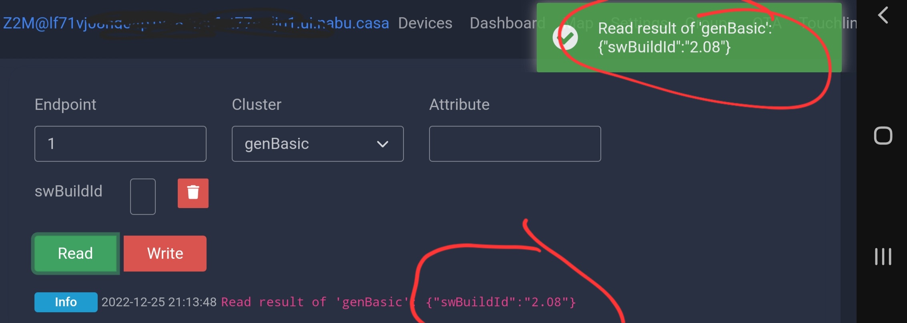Open the Dashboard menu item
Viewport: 907px width, 323px height.
[507, 23]
